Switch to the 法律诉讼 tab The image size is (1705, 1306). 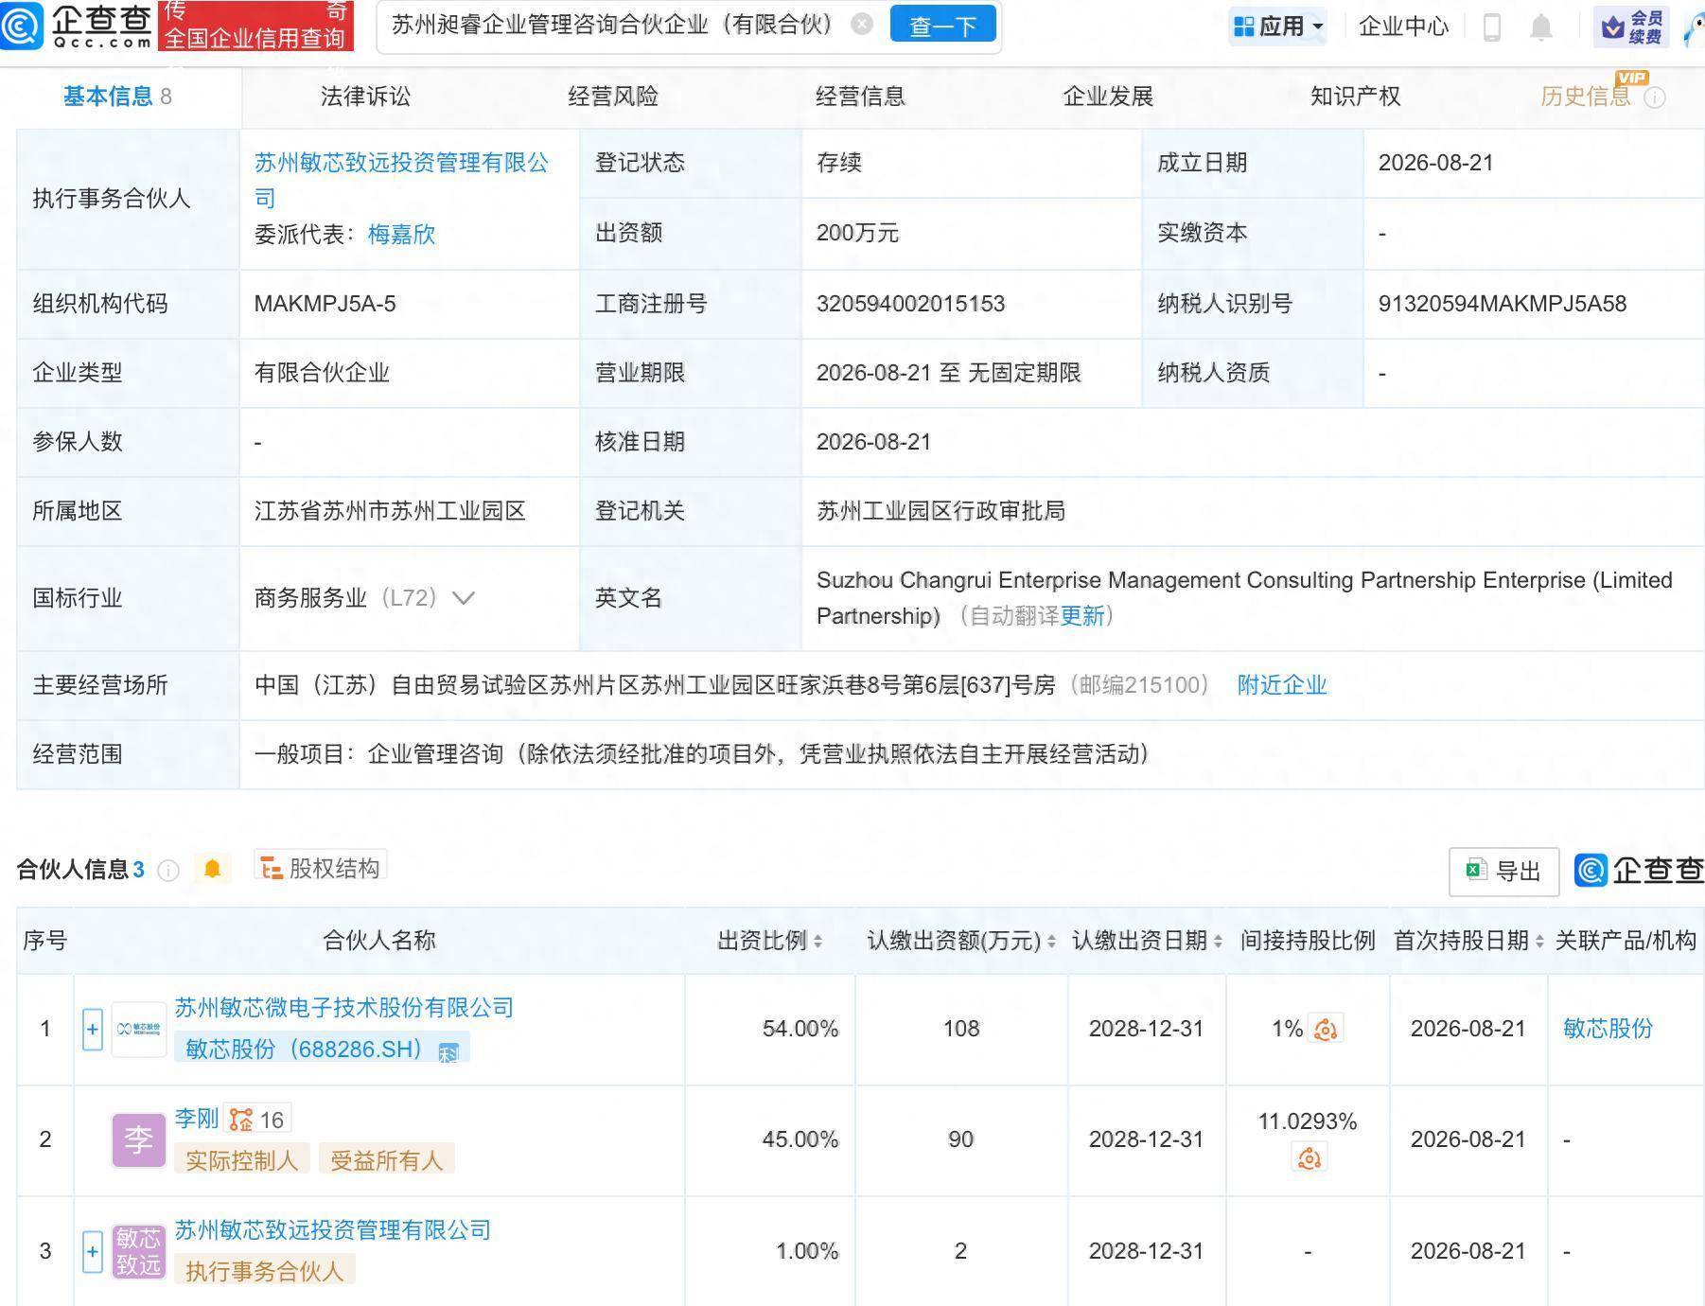[365, 97]
